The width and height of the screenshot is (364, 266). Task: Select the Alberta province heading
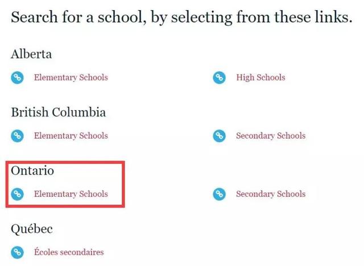coord(31,54)
